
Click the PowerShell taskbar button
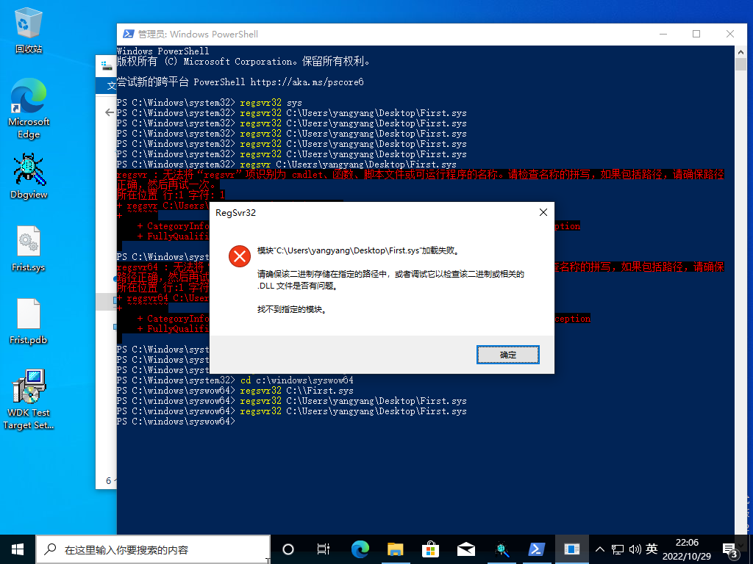(537, 549)
